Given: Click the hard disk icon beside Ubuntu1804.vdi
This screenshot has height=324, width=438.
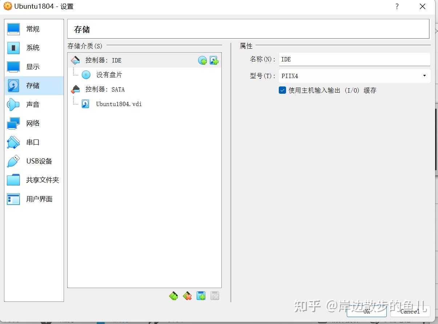Looking at the screenshot, I should point(85,104).
